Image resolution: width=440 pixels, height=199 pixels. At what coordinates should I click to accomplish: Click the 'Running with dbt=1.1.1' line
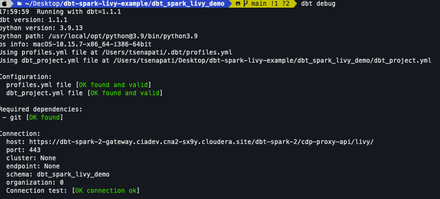pyautogui.click(x=79, y=11)
